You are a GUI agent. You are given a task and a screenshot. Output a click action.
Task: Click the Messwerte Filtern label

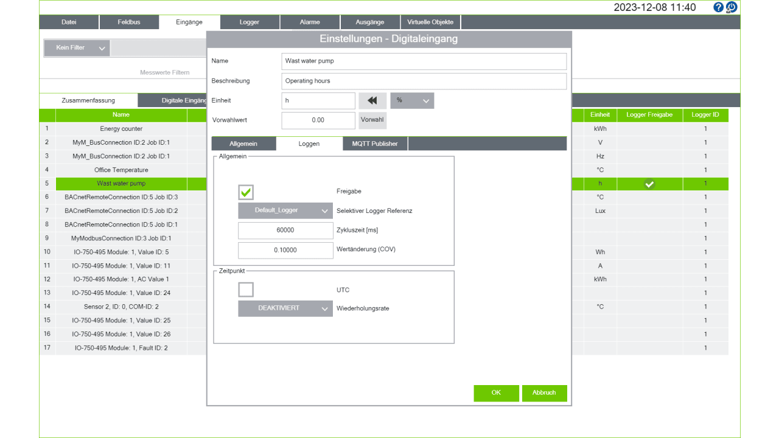tap(165, 72)
